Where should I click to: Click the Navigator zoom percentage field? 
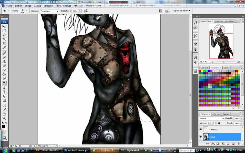click(x=204, y=62)
